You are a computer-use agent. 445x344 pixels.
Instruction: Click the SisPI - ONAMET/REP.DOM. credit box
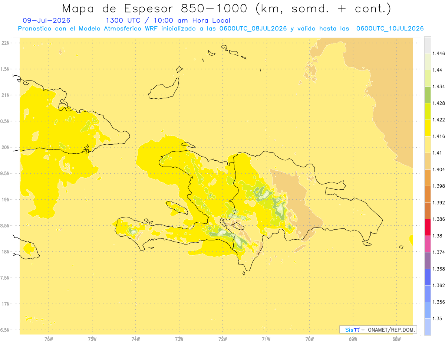coord(378,330)
